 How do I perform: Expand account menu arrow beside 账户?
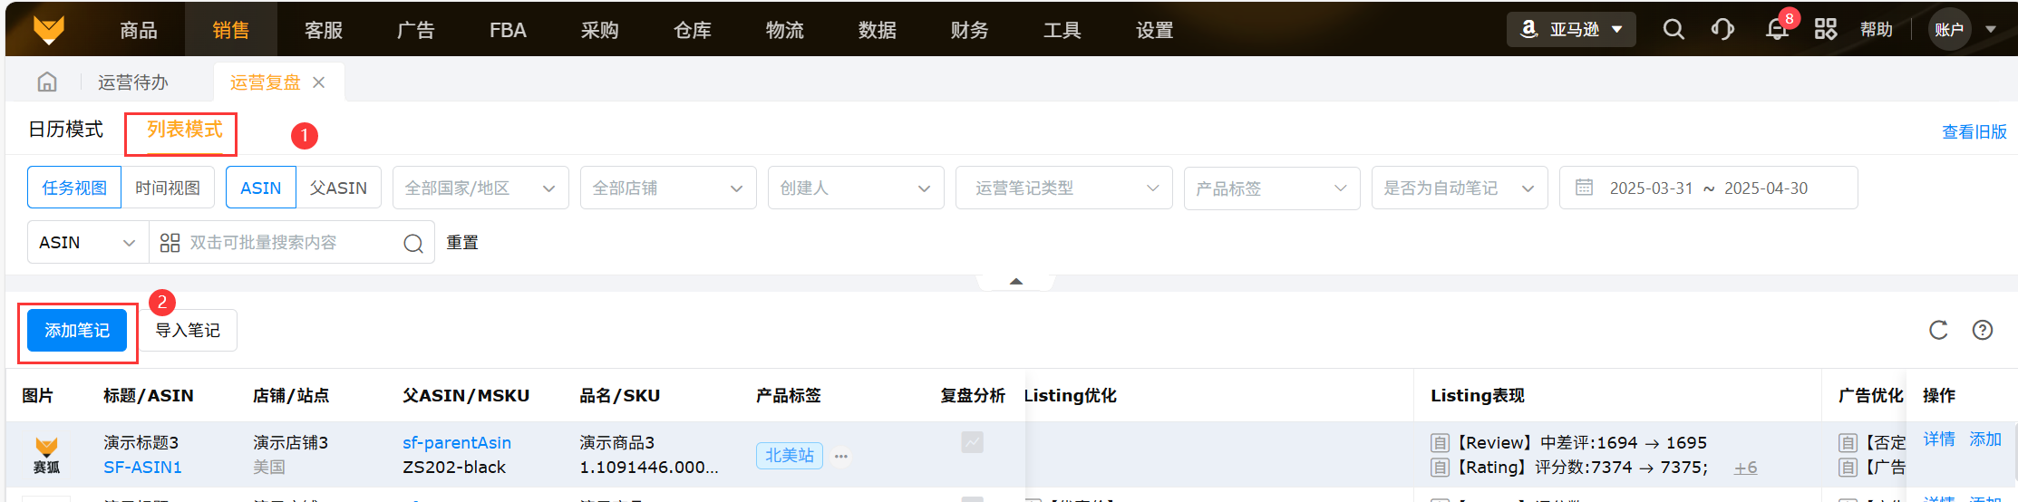point(1991,30)
